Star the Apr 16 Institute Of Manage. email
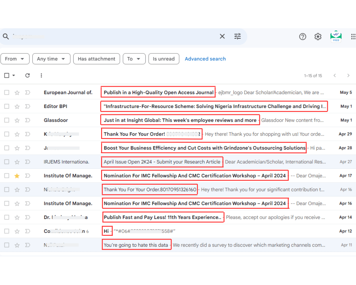The width and height of the screenshot is (356, 285). click(x=17, y=203)
